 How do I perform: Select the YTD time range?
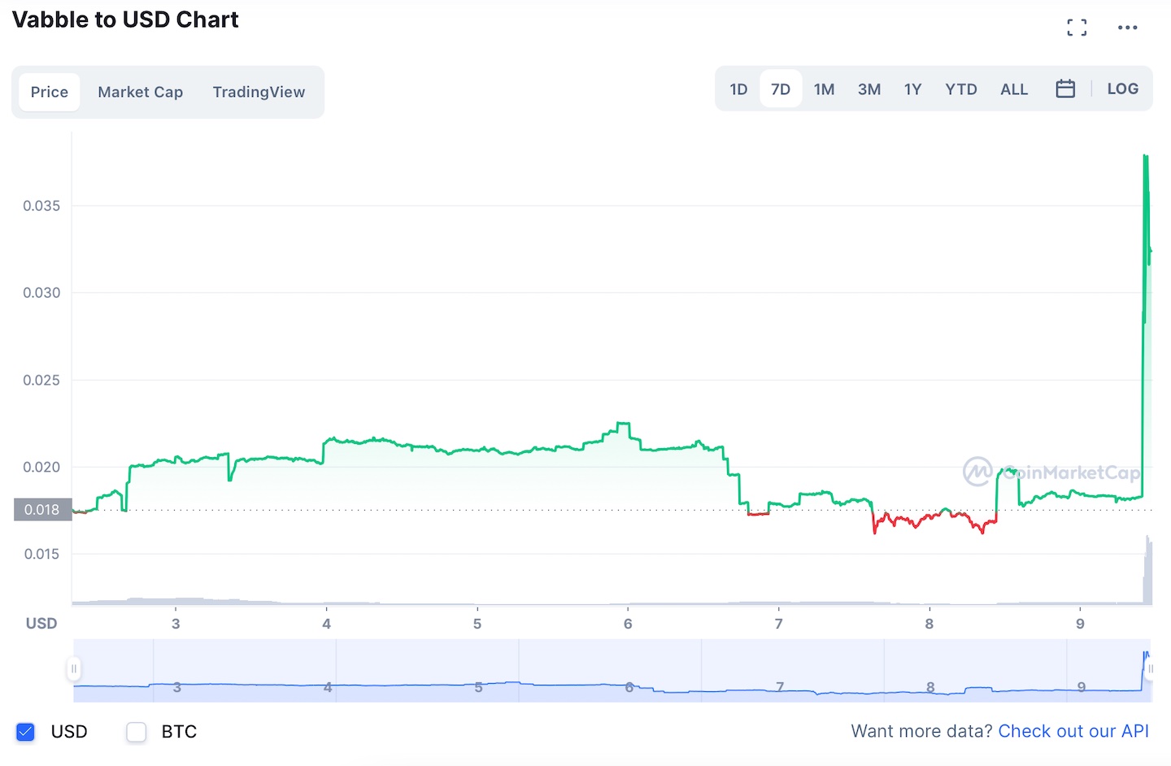[x=961, y=89]
